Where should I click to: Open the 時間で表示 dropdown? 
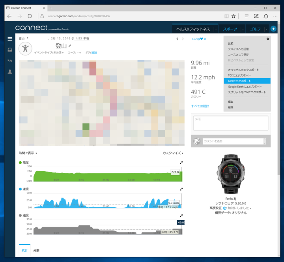(28, 153)
